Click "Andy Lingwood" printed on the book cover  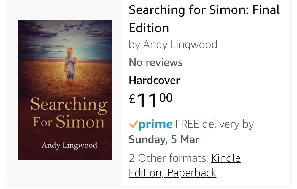pyautogui.click(x=69, y=145)
